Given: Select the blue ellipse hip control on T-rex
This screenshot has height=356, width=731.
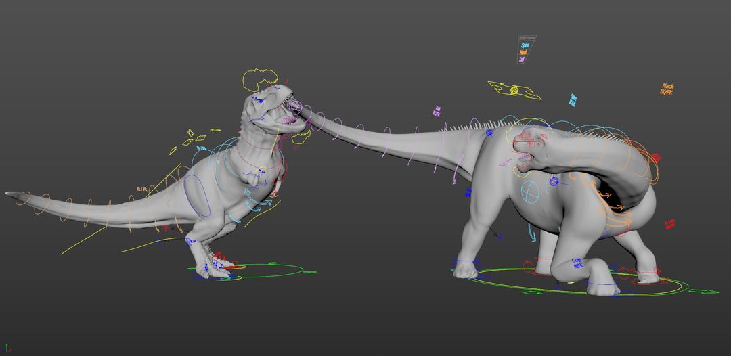Looking at the screenshot, I should (x=197, y=196).
